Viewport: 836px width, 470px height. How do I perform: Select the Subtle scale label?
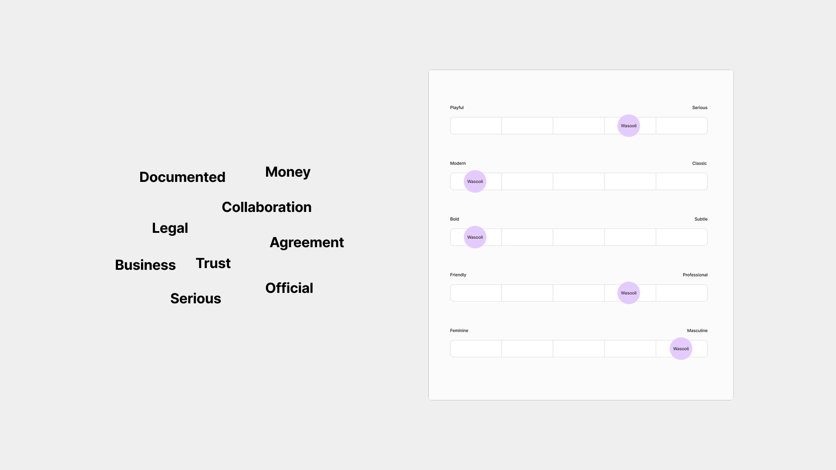pyautogui.click(x=701, y=219)
